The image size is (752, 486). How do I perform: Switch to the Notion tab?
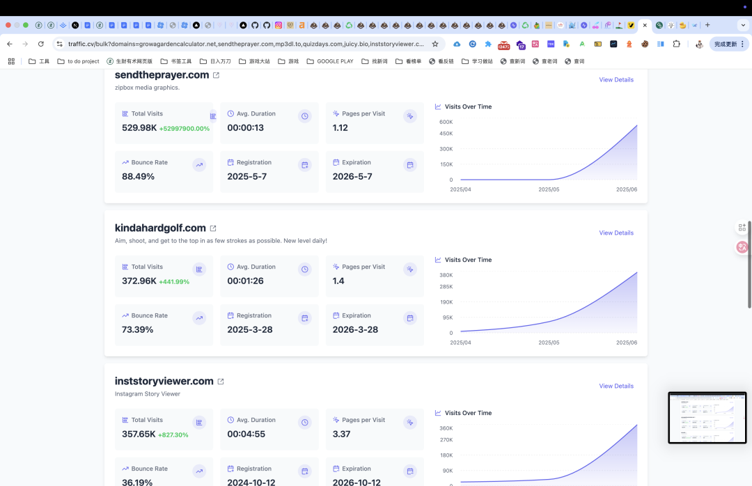tap(75, 26)
